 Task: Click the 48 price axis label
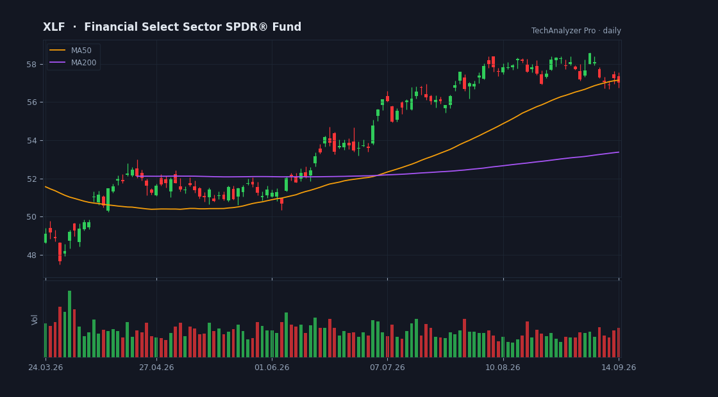32,255
